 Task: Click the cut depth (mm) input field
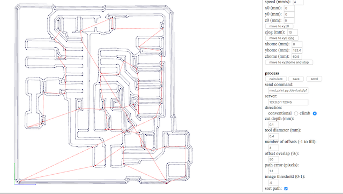(274, 125)
